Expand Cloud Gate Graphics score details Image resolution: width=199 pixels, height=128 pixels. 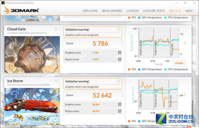[x=119, y=52]
